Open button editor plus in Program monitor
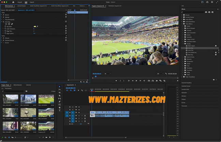 coord(178,81)
